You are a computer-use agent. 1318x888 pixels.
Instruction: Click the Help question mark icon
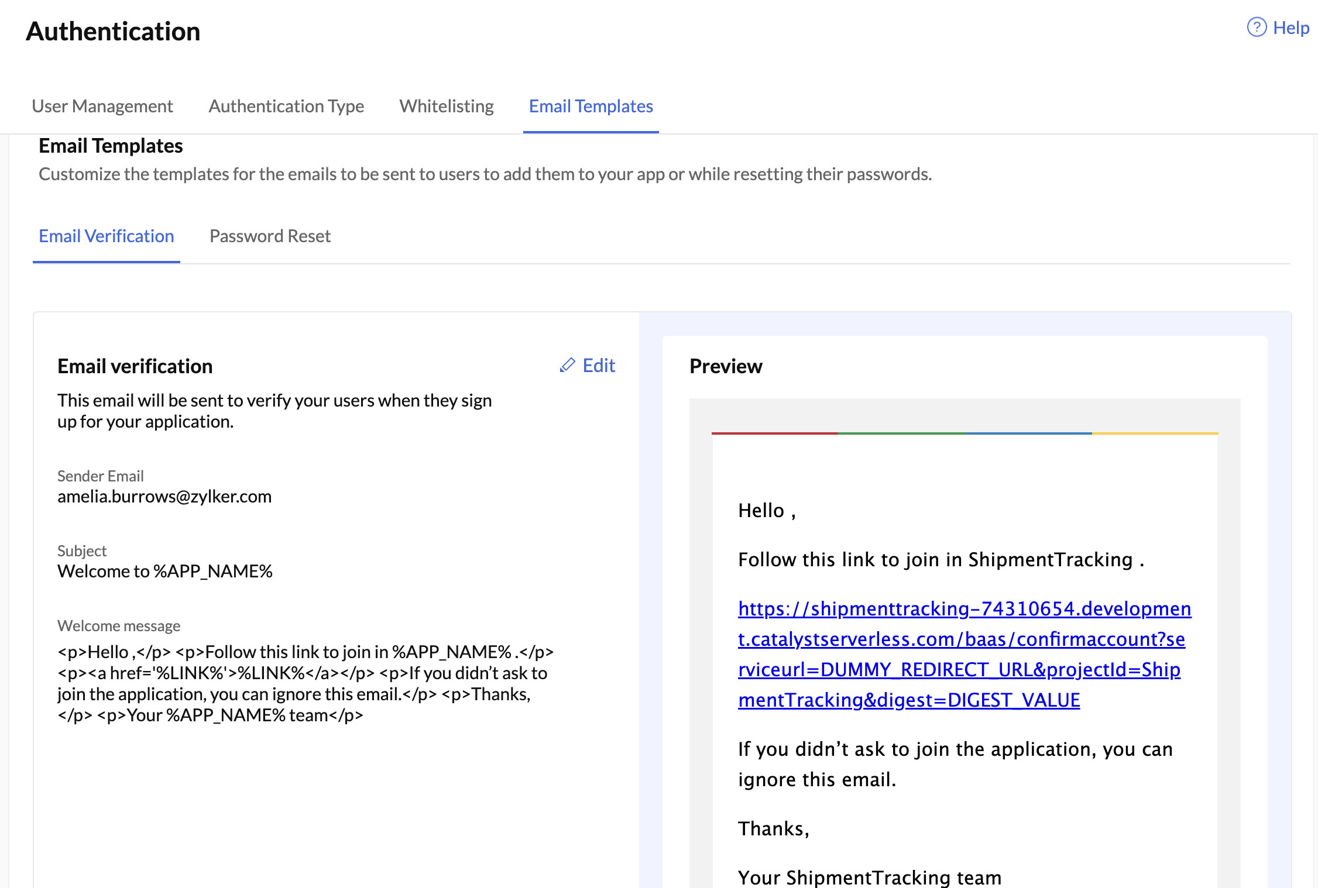pyautogui.click(x=1257, y=27)
